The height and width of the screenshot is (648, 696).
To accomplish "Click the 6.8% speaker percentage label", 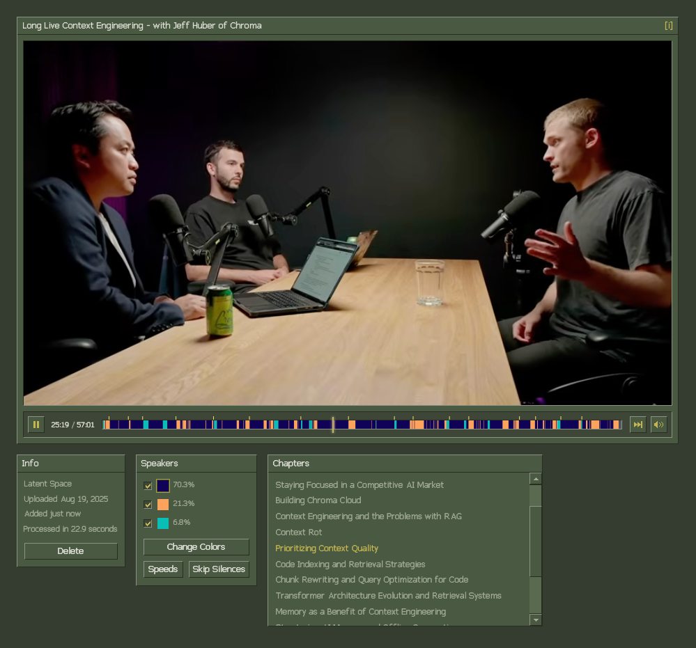I will click(182, 522).
